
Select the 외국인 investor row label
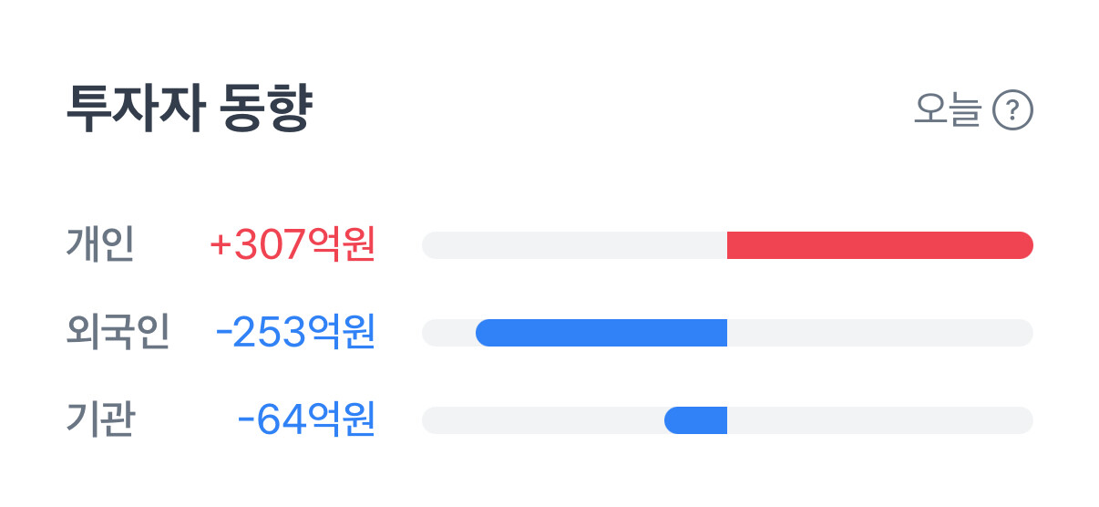(118, 333)
